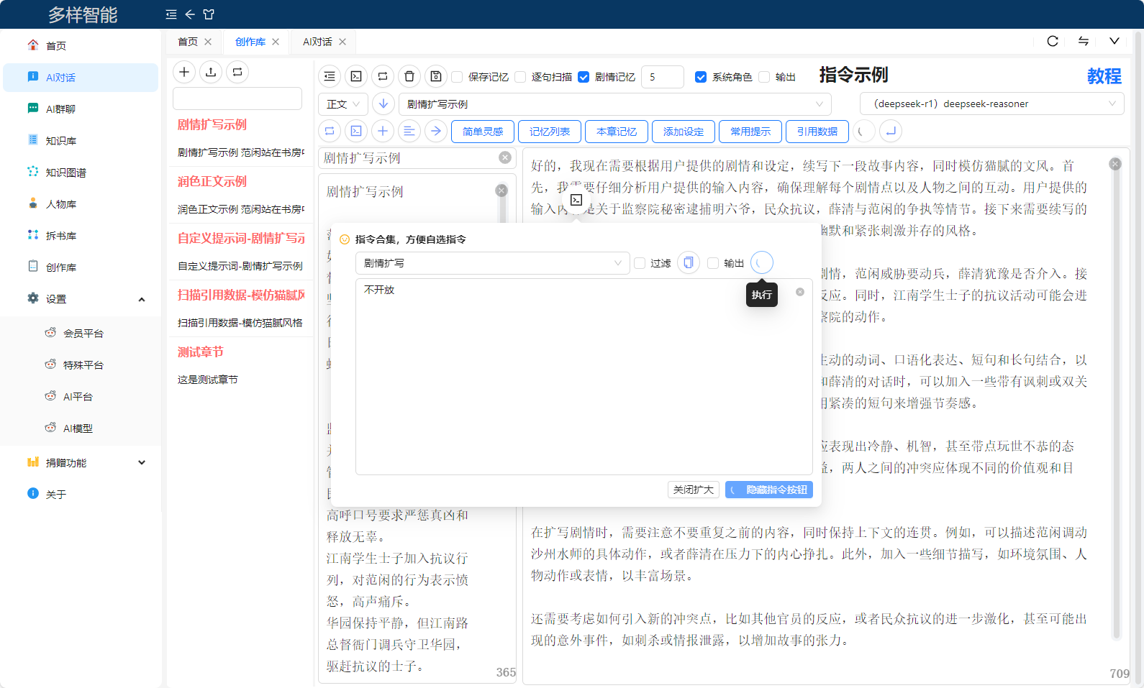
Task: Click the 隐藏指令按钮 button
Action: tap(769, 490)
